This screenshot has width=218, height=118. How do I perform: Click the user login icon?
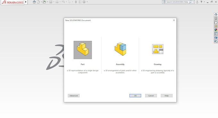197,2
